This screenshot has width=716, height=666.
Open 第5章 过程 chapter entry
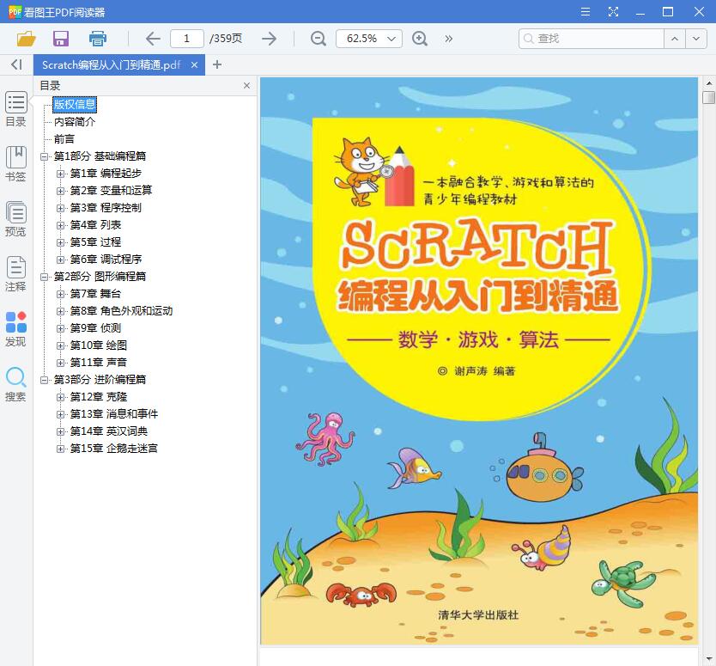(95, 242)
